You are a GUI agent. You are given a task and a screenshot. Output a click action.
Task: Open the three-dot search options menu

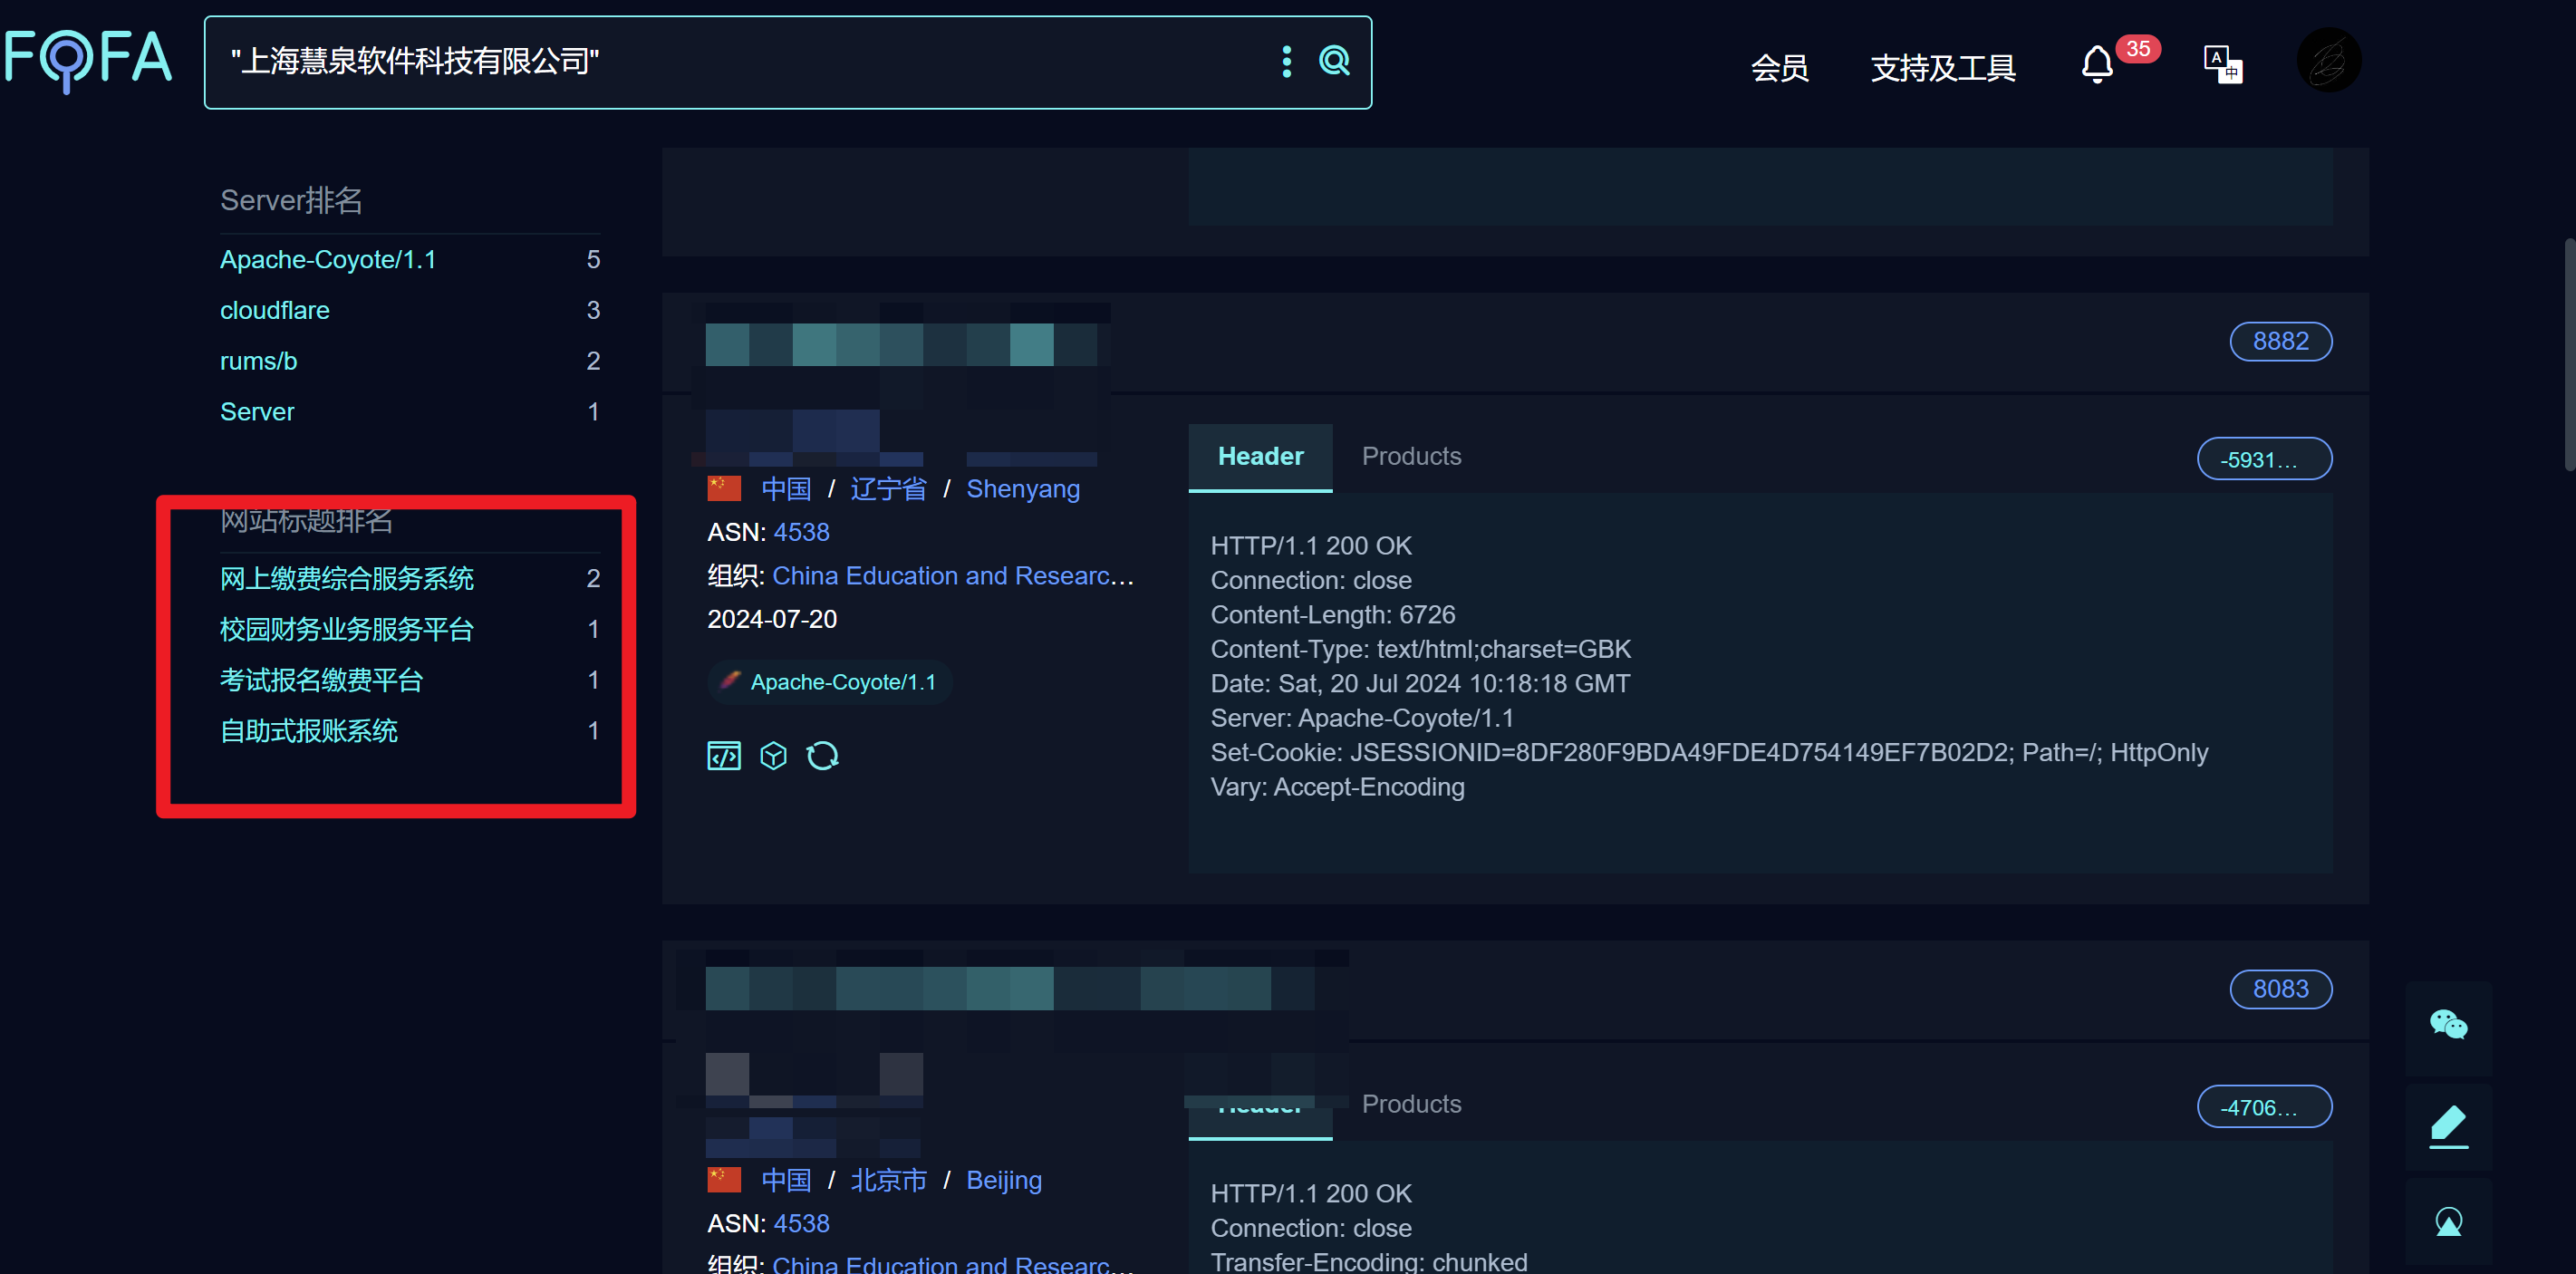[x=1286, y=61]
